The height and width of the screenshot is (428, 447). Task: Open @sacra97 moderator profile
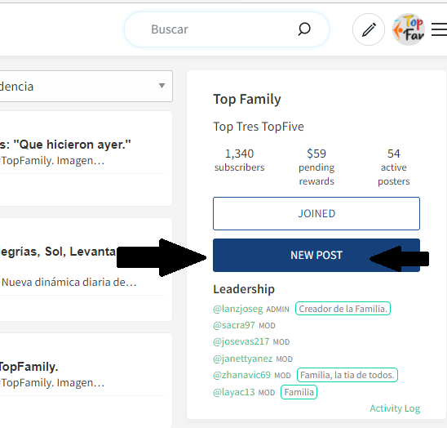coord(234,325)
